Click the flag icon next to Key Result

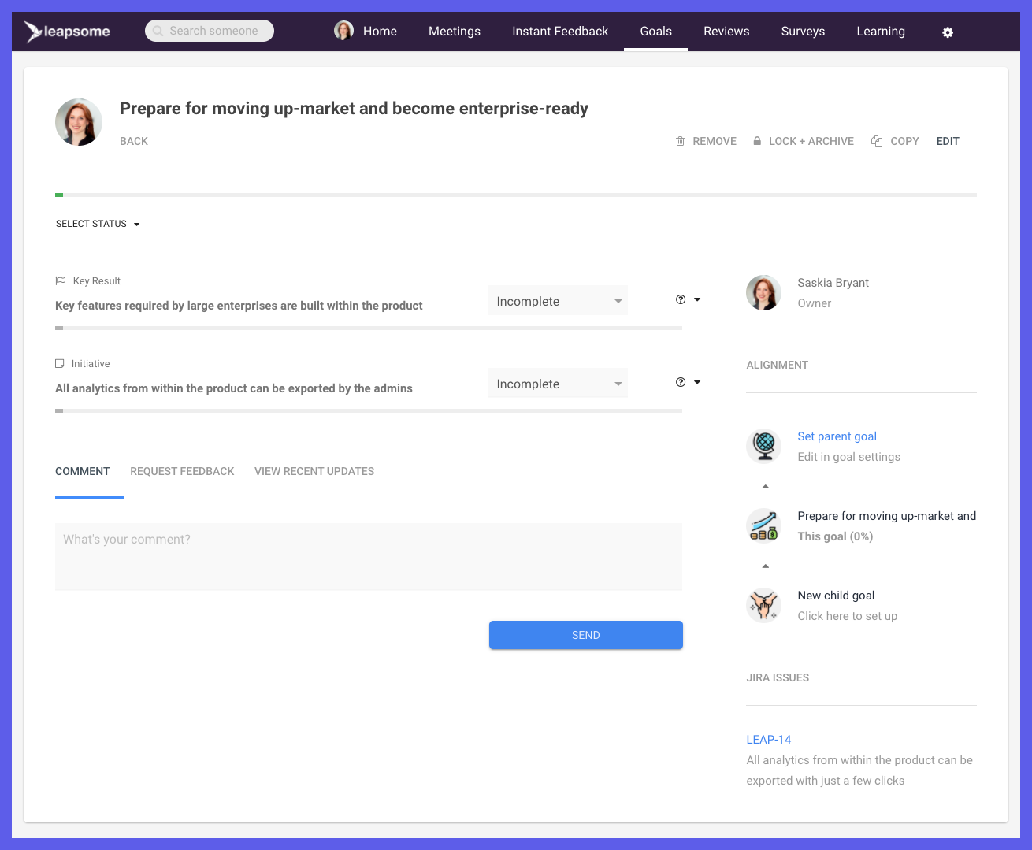coord(61,280)
